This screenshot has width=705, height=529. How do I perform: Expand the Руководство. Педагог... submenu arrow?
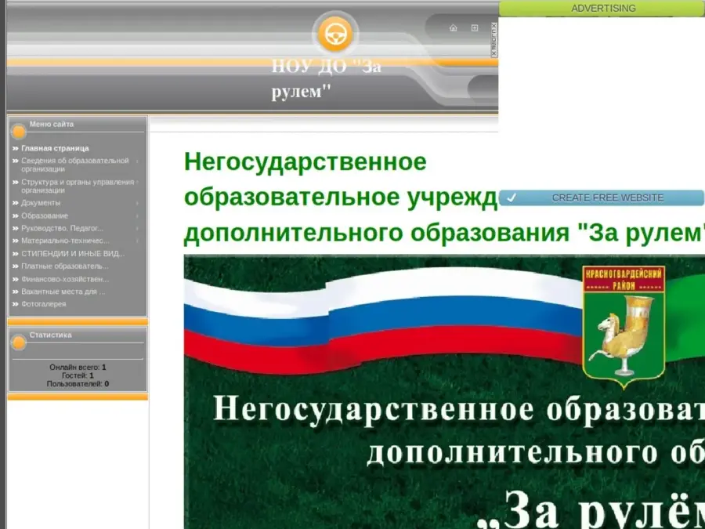pyautogui.click(x=137, y=228)
